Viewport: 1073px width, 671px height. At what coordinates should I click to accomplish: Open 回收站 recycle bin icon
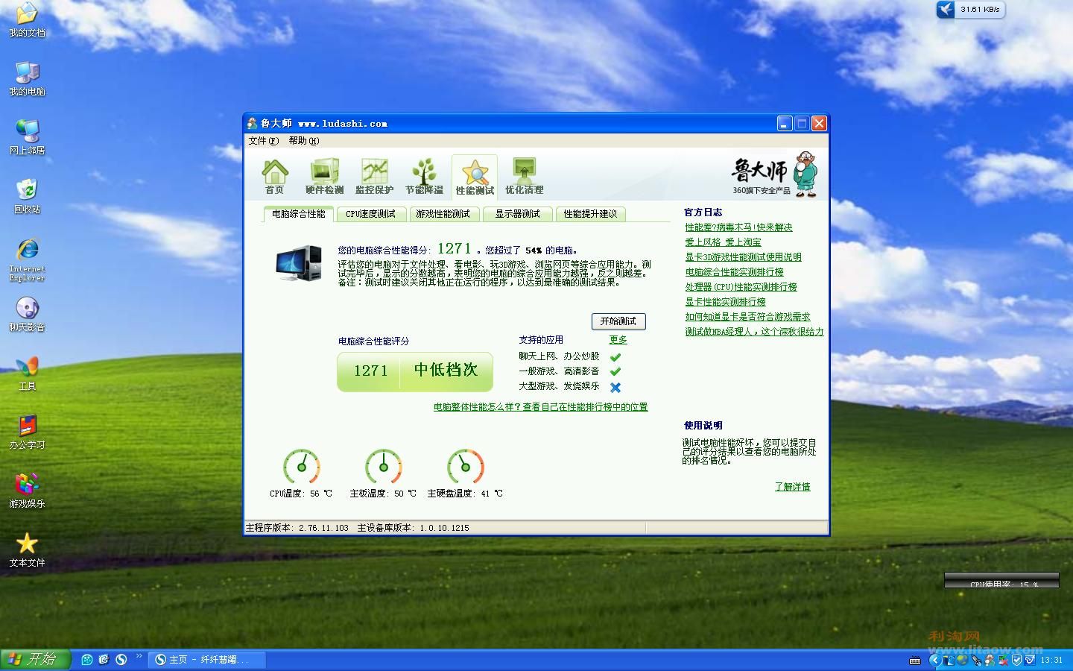pyautogui.click(x=27, y=196)
